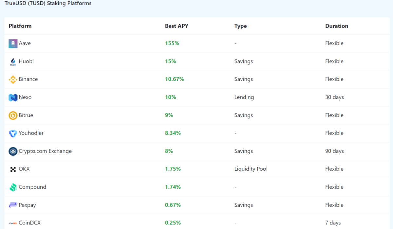Click the Crypto.com Exchange round logo
The image size is (393, 229).
(x=13, y=151)
